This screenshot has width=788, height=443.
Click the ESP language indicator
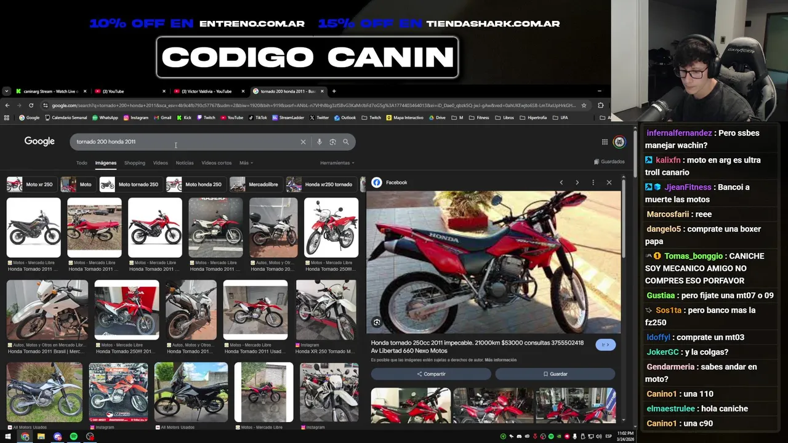click(608, 437)
